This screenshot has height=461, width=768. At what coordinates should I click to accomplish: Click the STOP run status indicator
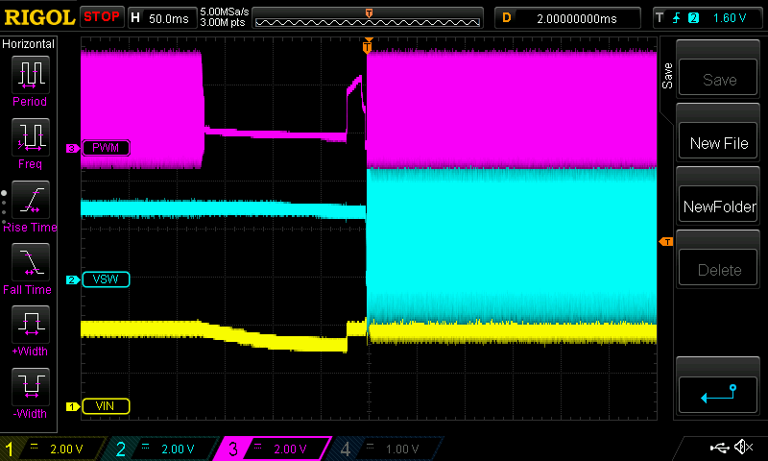pyautogui.click(x=102, y=17)
